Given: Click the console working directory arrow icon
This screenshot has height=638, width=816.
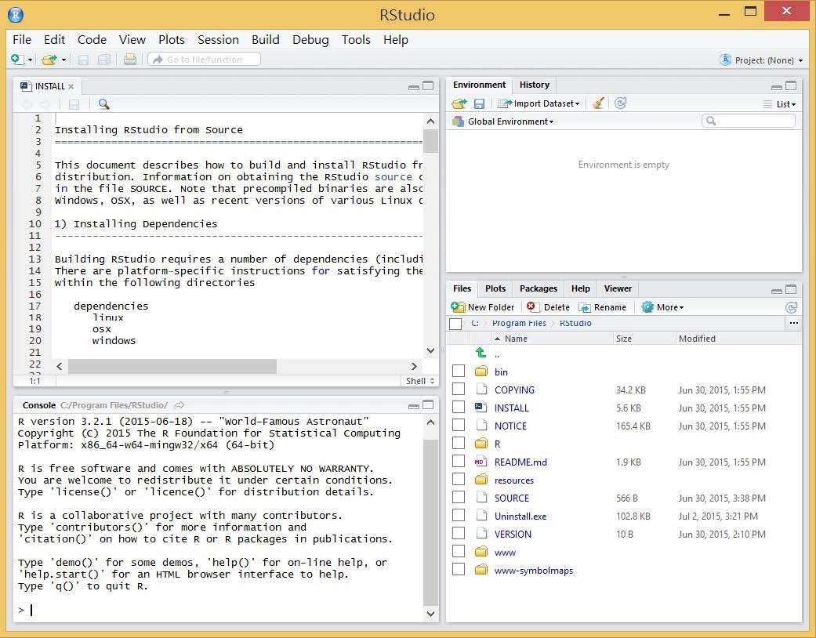Looking at the screenshot, I should coord(179,405).
